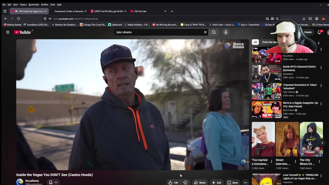
Task: Open Sign in DreamHost bookmark
Action: [249, 25]
